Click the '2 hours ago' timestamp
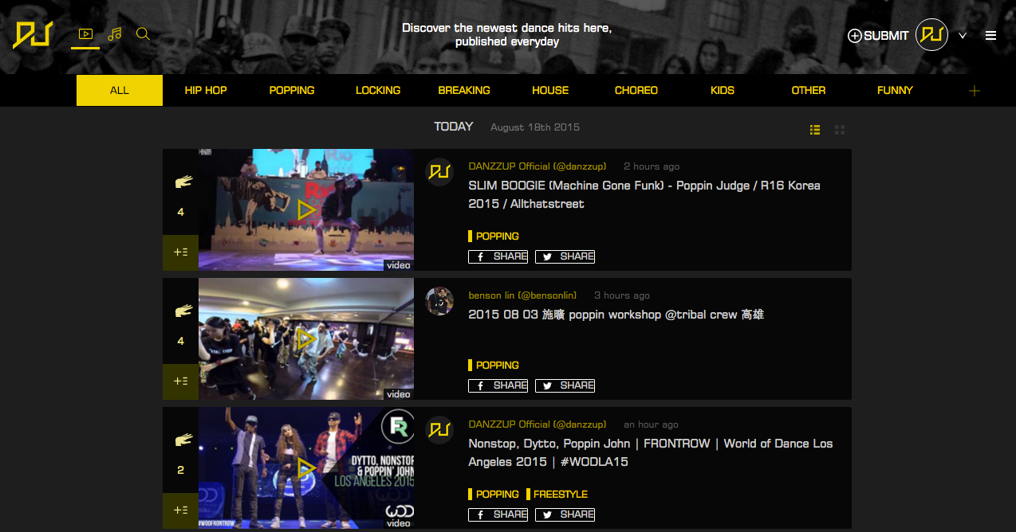 point(652,166)
